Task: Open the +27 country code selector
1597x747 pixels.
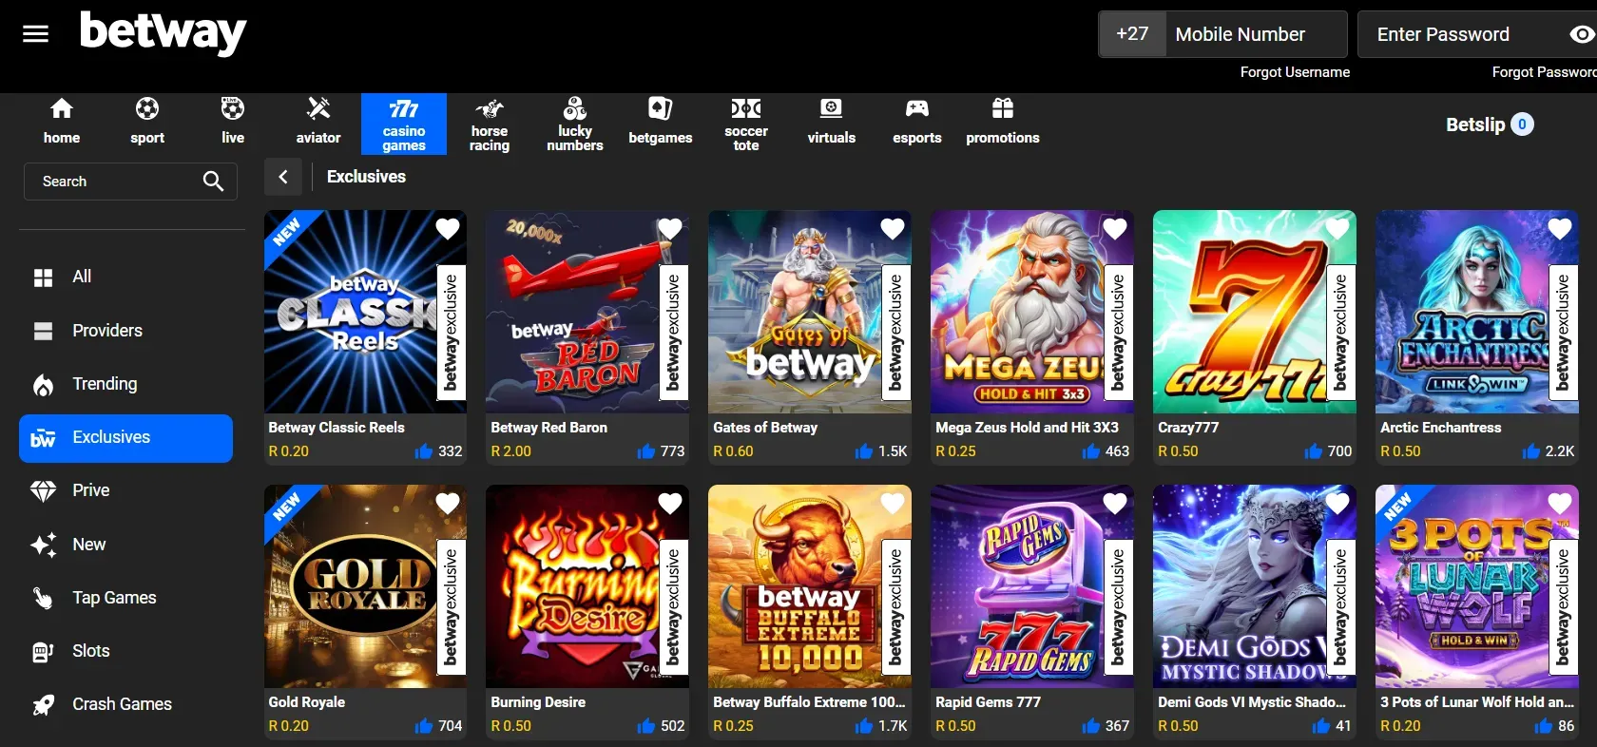Action: 1132,34
